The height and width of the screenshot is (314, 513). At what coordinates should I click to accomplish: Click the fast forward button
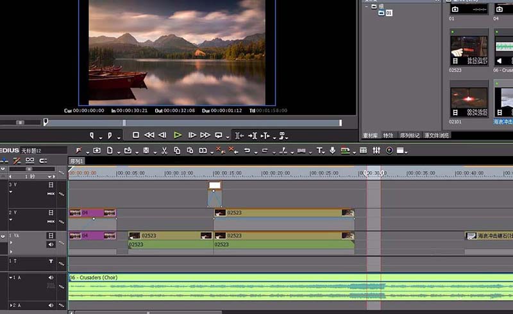205,135
